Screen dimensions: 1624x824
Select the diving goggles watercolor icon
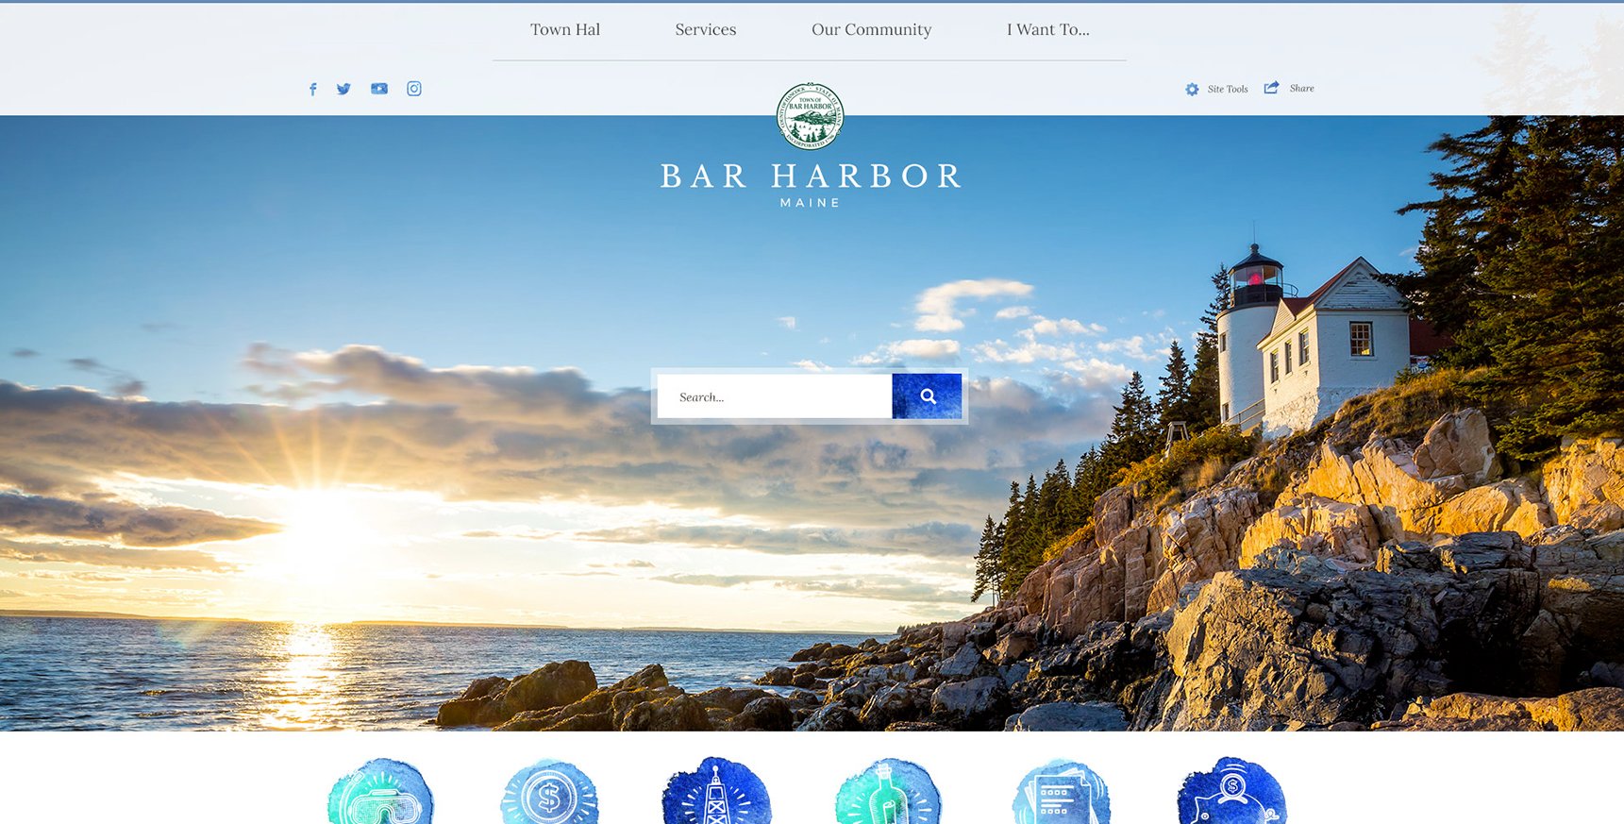point(380,791)
